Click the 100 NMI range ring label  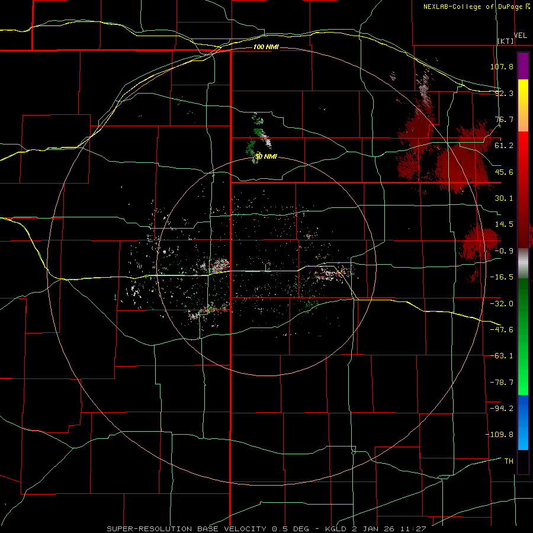[x=266, y=47]
